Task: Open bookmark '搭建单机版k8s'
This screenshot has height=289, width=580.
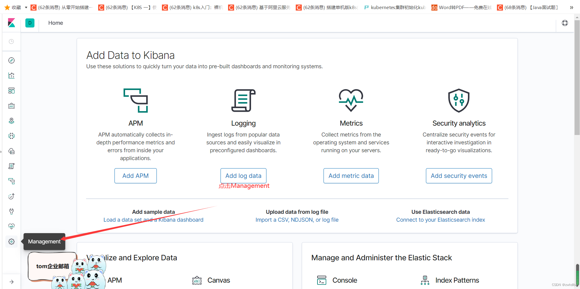Action: pyautogui.click(x=327, y=7)
